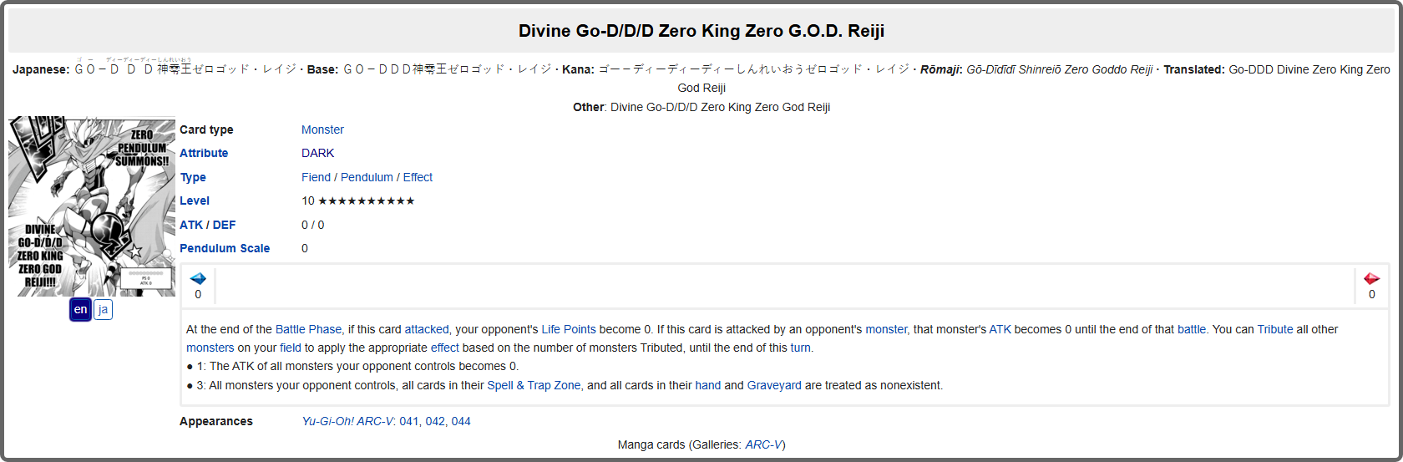1403x462 pixels.
Task: Switch to the 'ja' language tab
Action: pos(103,309)
